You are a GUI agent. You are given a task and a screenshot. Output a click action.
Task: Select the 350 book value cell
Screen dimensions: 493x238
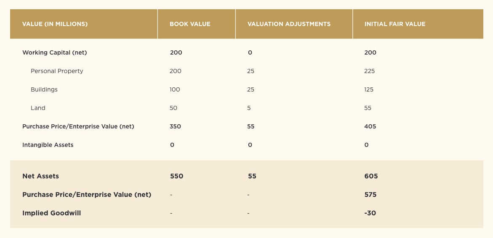175,127
